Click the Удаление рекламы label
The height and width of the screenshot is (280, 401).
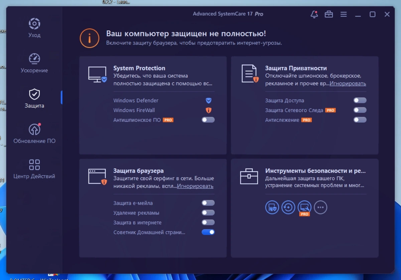pos(136,213)
